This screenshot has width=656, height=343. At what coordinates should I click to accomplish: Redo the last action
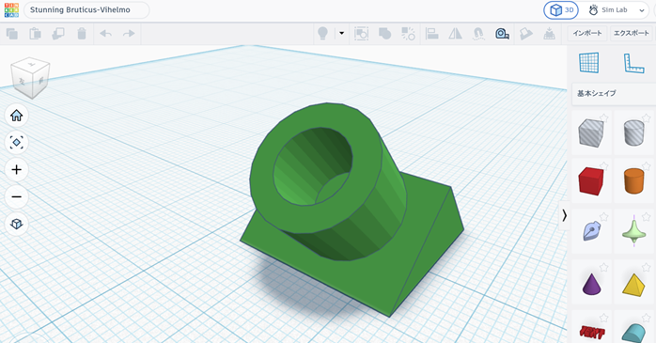[x=129, y=34]
